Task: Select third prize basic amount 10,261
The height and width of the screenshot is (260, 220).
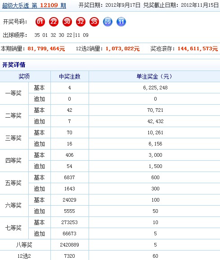Action: pyautogui.click(x=155, y=132)
